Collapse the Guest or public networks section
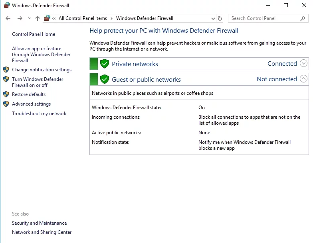This screenshot has width=313, height=243. 303,79
